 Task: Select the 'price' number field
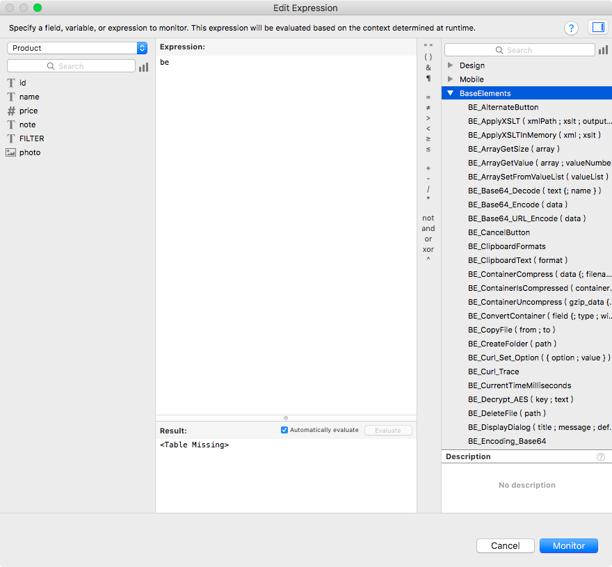[x=29, y=111]
